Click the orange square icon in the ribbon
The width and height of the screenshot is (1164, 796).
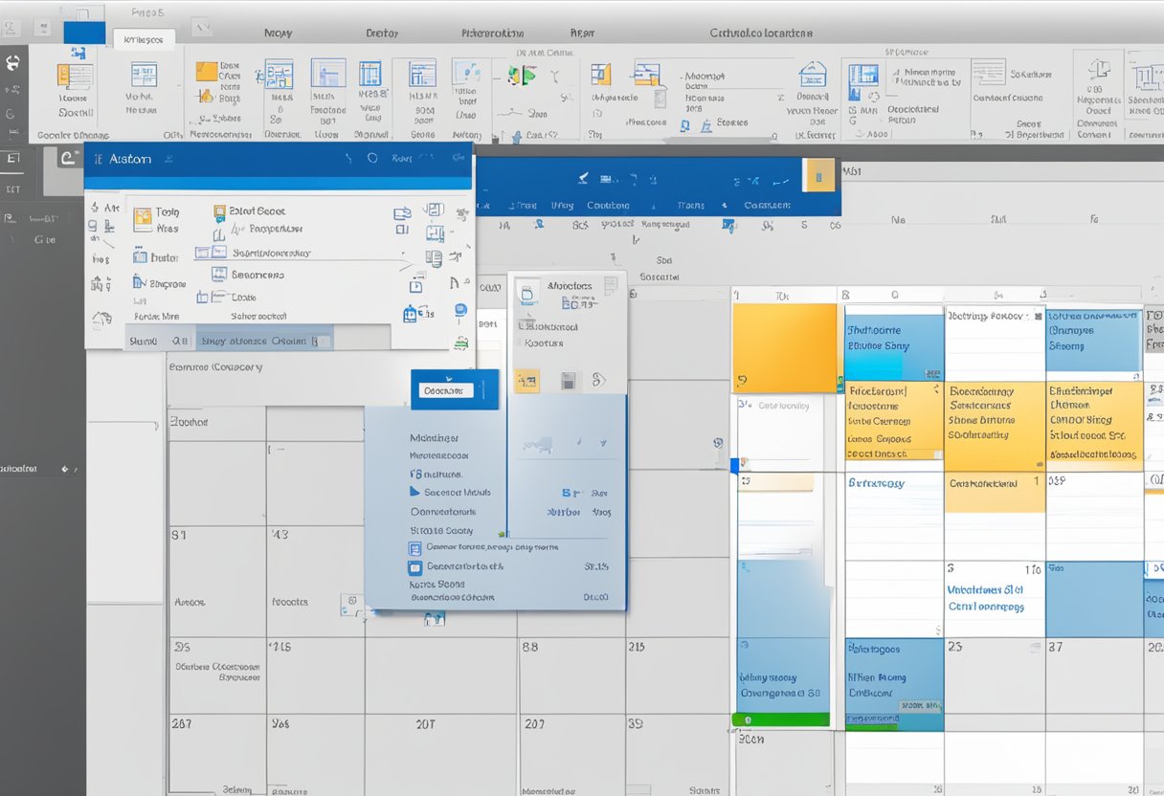[x=206, y=72]
